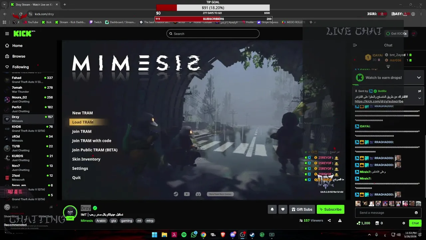Click the Windows Start button
Viewport: 426px width, 240px height.
pos(154,235)
